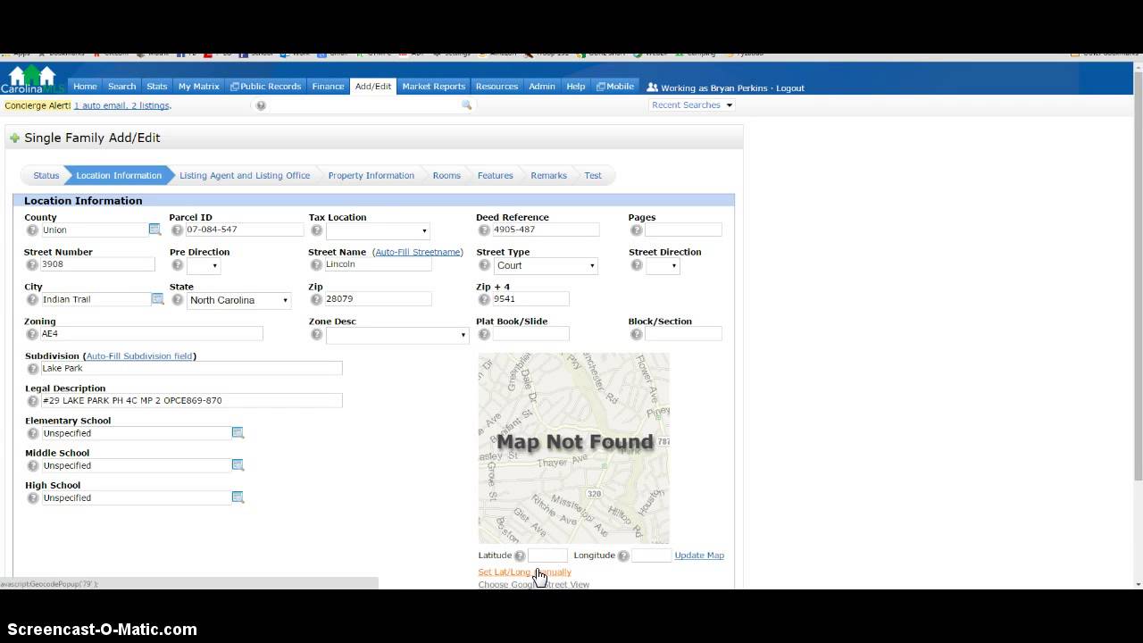Open the Market Reports menu
1143x643 pixels.
[x=434, y=87]
